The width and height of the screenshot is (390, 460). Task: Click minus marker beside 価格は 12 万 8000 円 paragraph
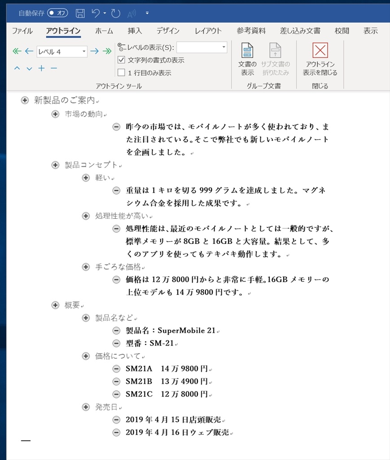click(x=116, y=279)
